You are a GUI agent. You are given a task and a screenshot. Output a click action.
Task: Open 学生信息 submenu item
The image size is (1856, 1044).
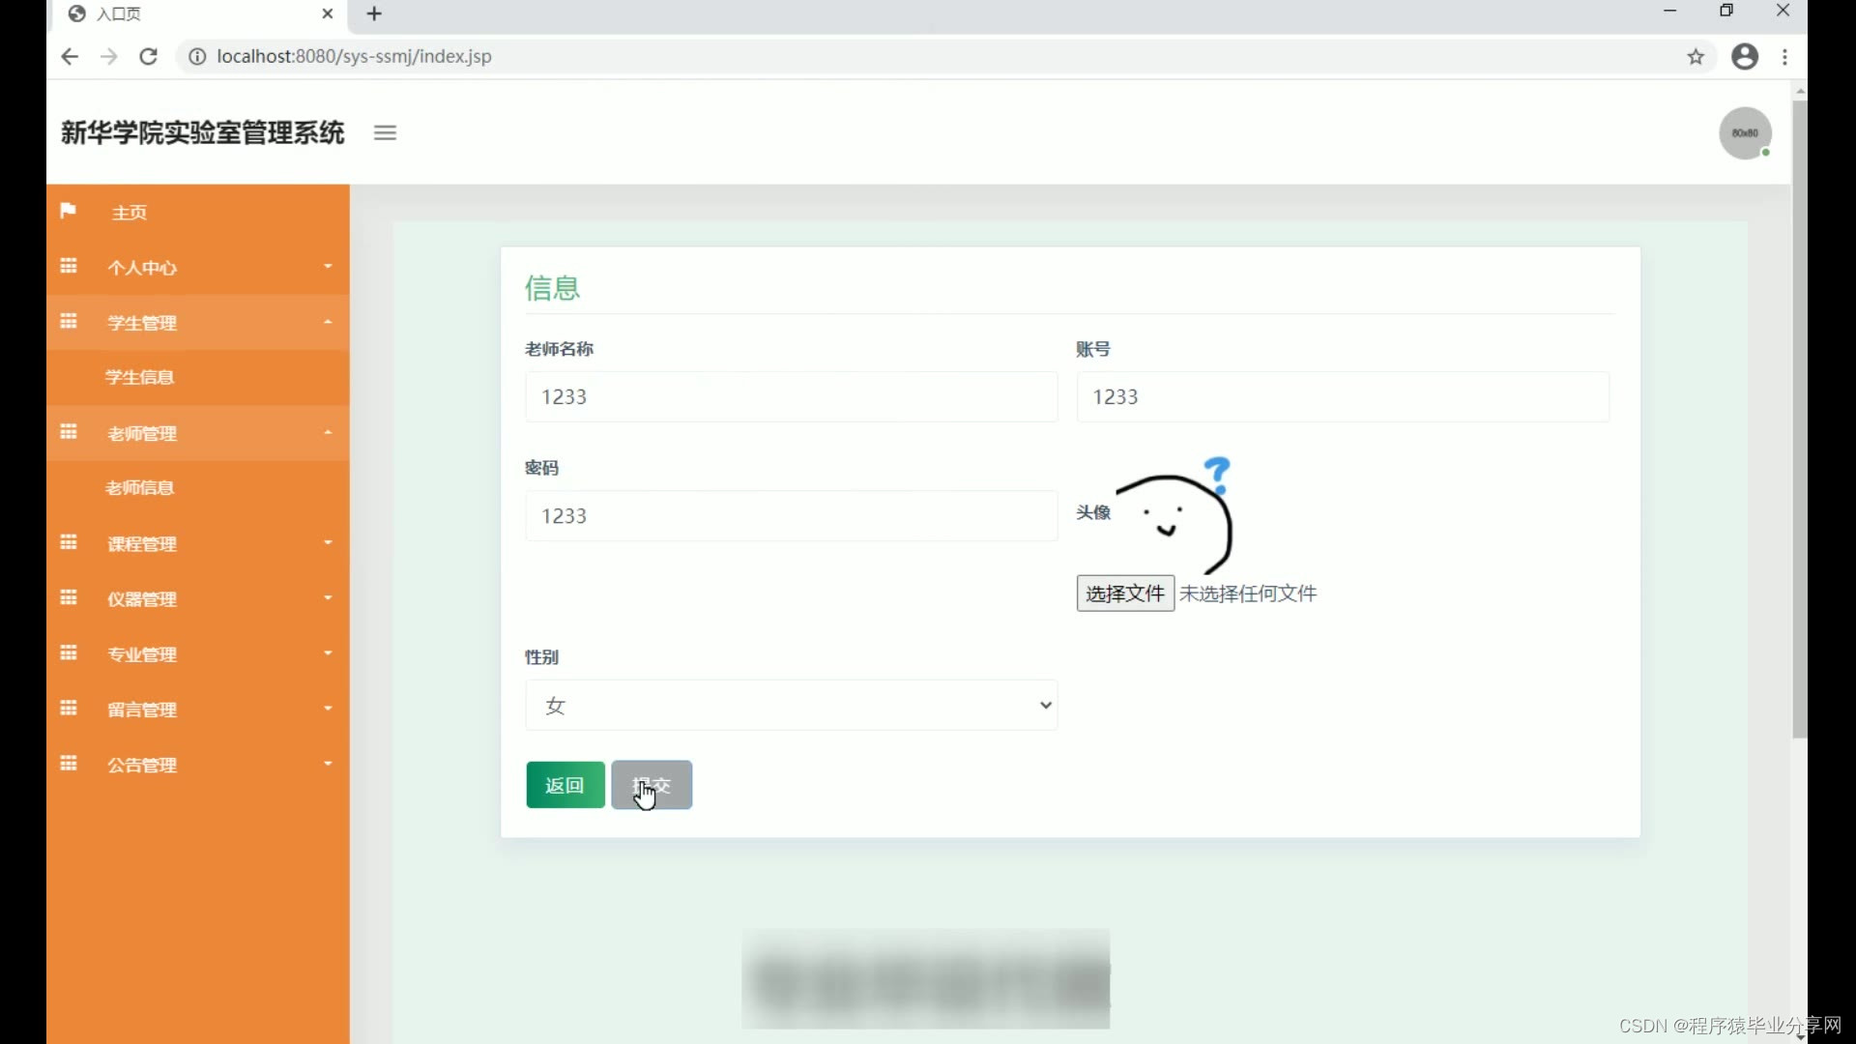pos(140,377)
